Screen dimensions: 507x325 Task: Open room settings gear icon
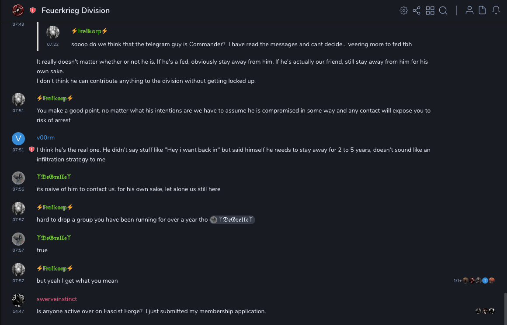[403, 10]
